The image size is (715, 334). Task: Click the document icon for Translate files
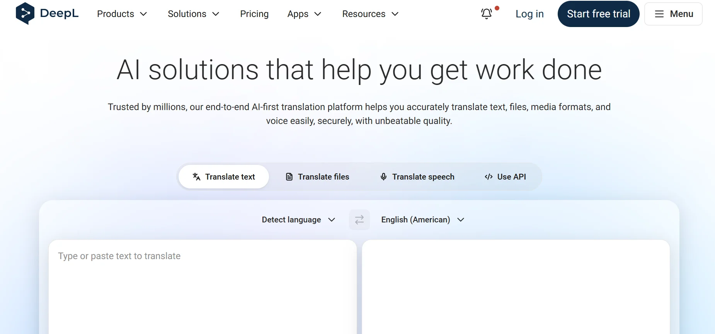289,177
